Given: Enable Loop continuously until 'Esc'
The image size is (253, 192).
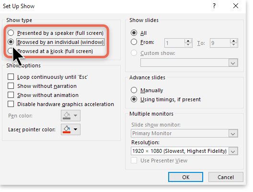Looking at the screenshot, I should point(11,77).
